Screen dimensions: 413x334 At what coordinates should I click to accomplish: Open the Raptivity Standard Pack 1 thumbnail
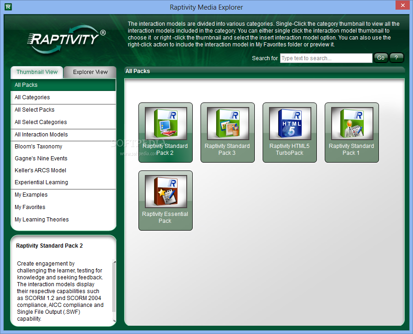352,132
